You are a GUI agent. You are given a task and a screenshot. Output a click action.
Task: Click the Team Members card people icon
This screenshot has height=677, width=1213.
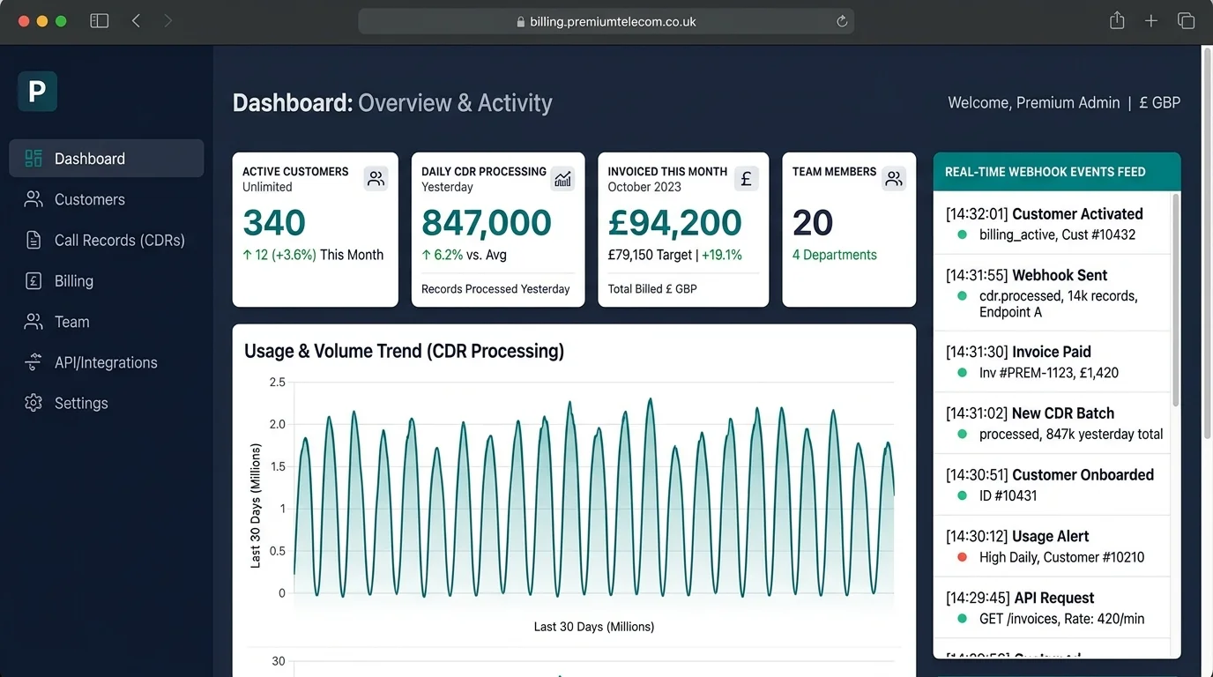(x=894, y=179)
